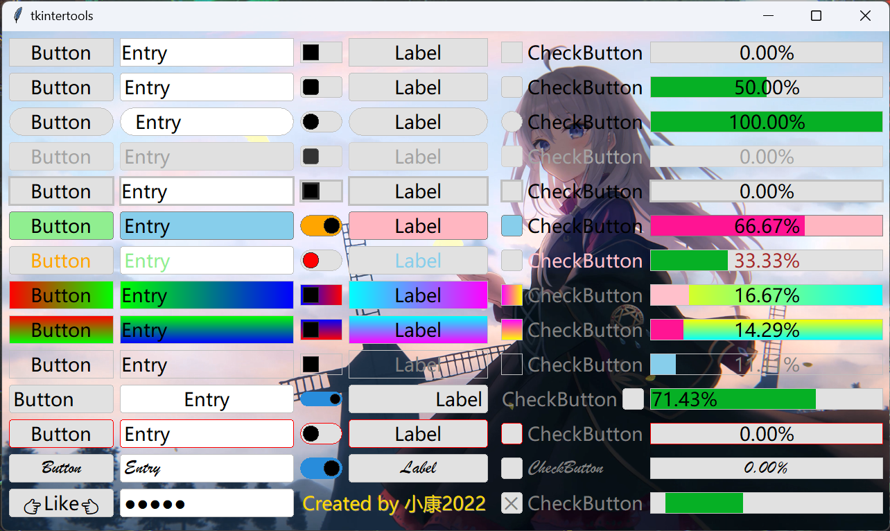The image size is (890, 531).
Task: Click the tkintertools feather icon in title bar
Action: click(17, 15)
